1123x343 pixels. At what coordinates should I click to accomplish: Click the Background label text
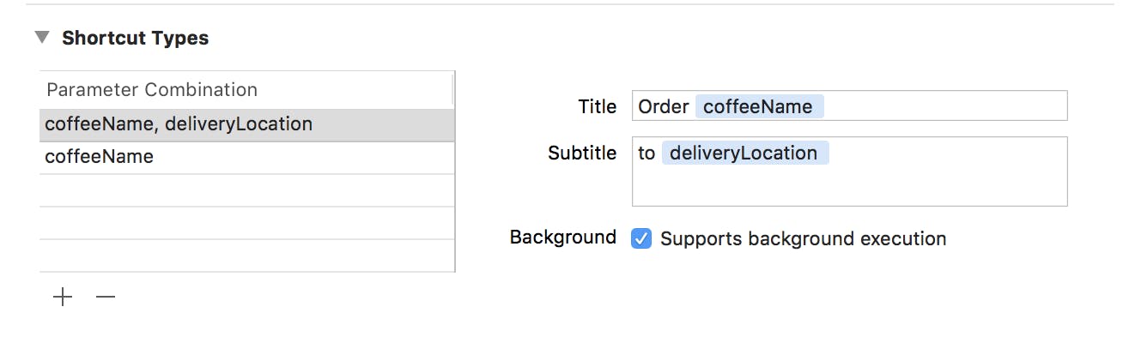tap(562, 238)
